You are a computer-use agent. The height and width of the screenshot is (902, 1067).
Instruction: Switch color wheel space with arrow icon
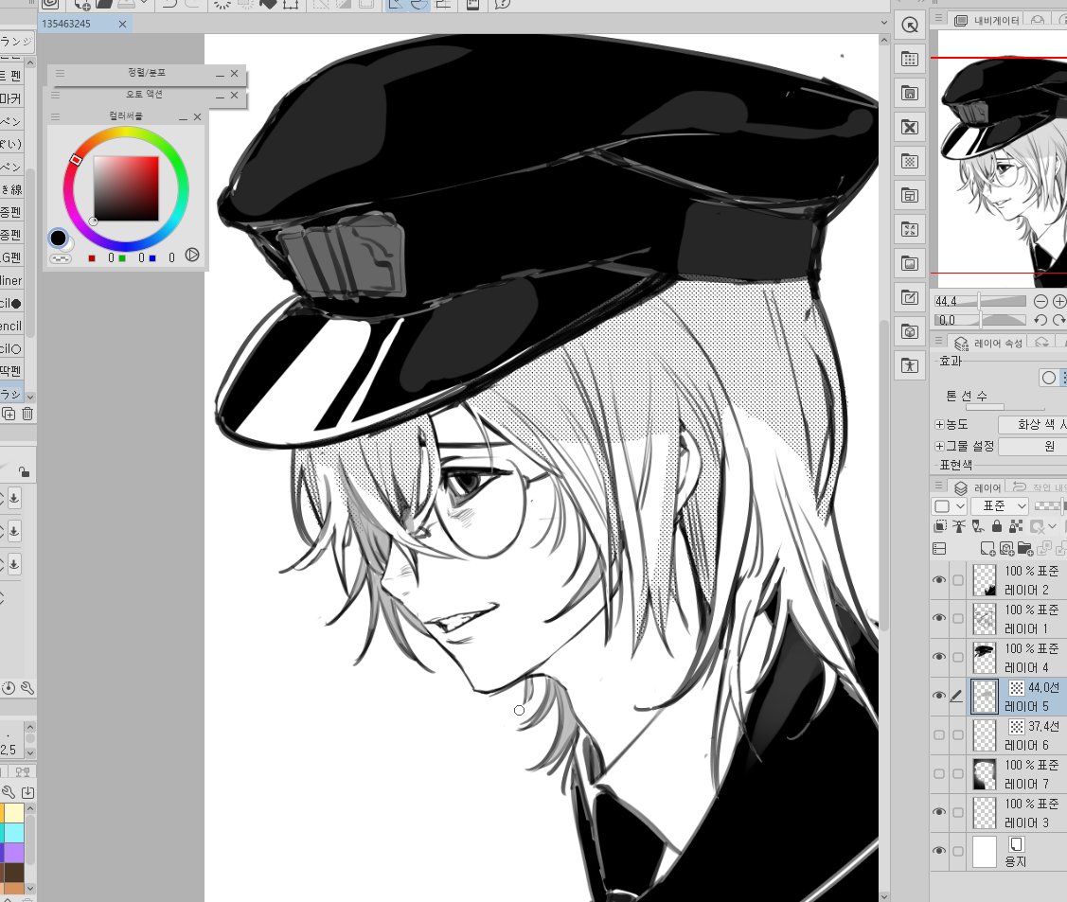[192, 256]
